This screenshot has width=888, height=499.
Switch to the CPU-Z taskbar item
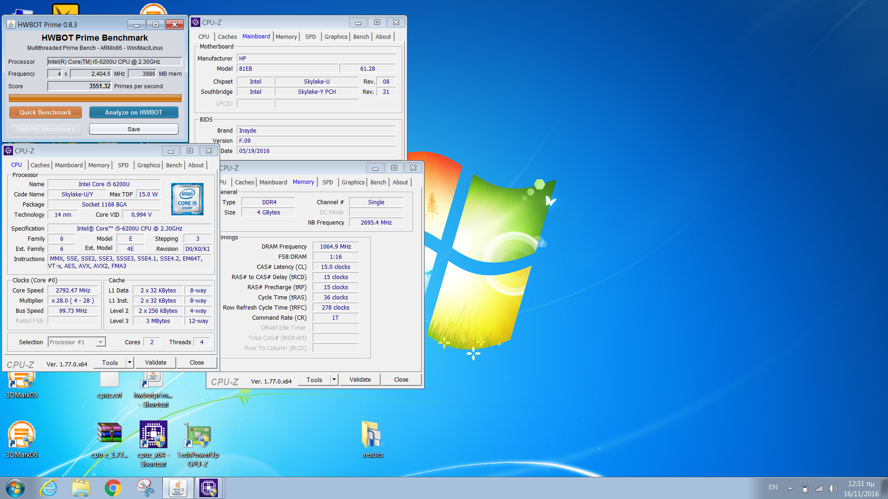209,488
